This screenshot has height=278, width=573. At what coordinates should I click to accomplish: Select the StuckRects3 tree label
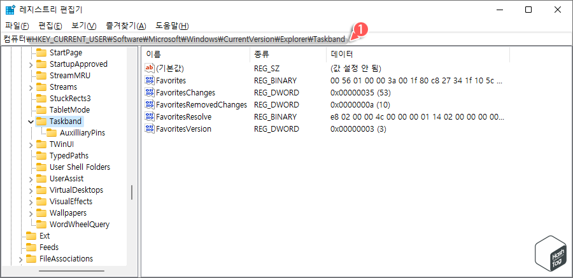coord(70,98)
